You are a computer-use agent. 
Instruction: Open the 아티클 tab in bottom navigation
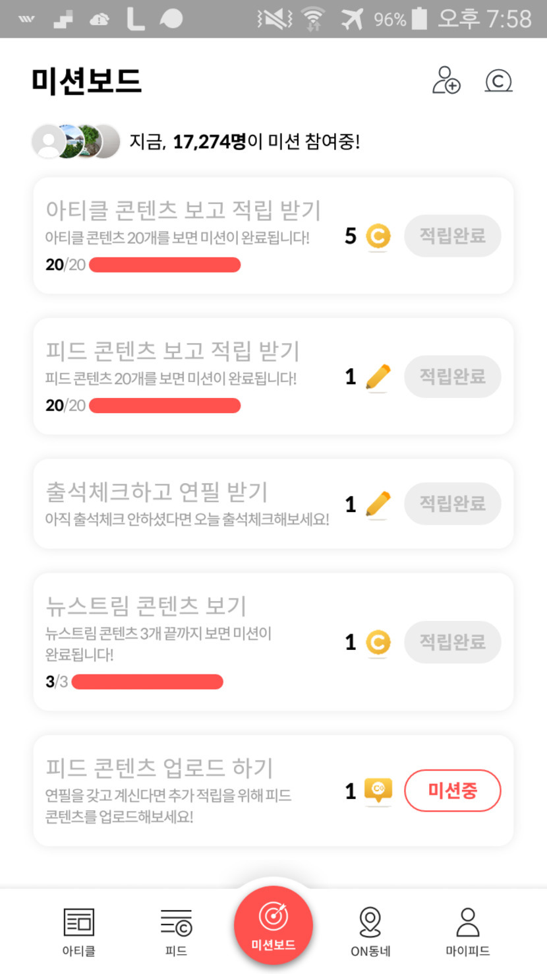tap(79, 932)
